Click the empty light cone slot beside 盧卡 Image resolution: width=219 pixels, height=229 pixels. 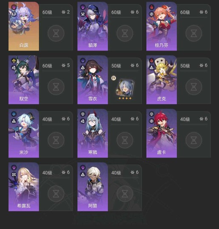[x=193, y=140]
